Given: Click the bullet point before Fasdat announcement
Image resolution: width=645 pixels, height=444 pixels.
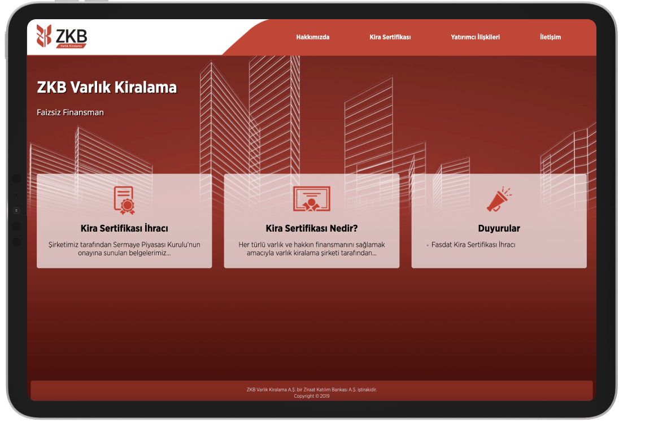Looking at the screenshot, I should [x=428, y=246].
